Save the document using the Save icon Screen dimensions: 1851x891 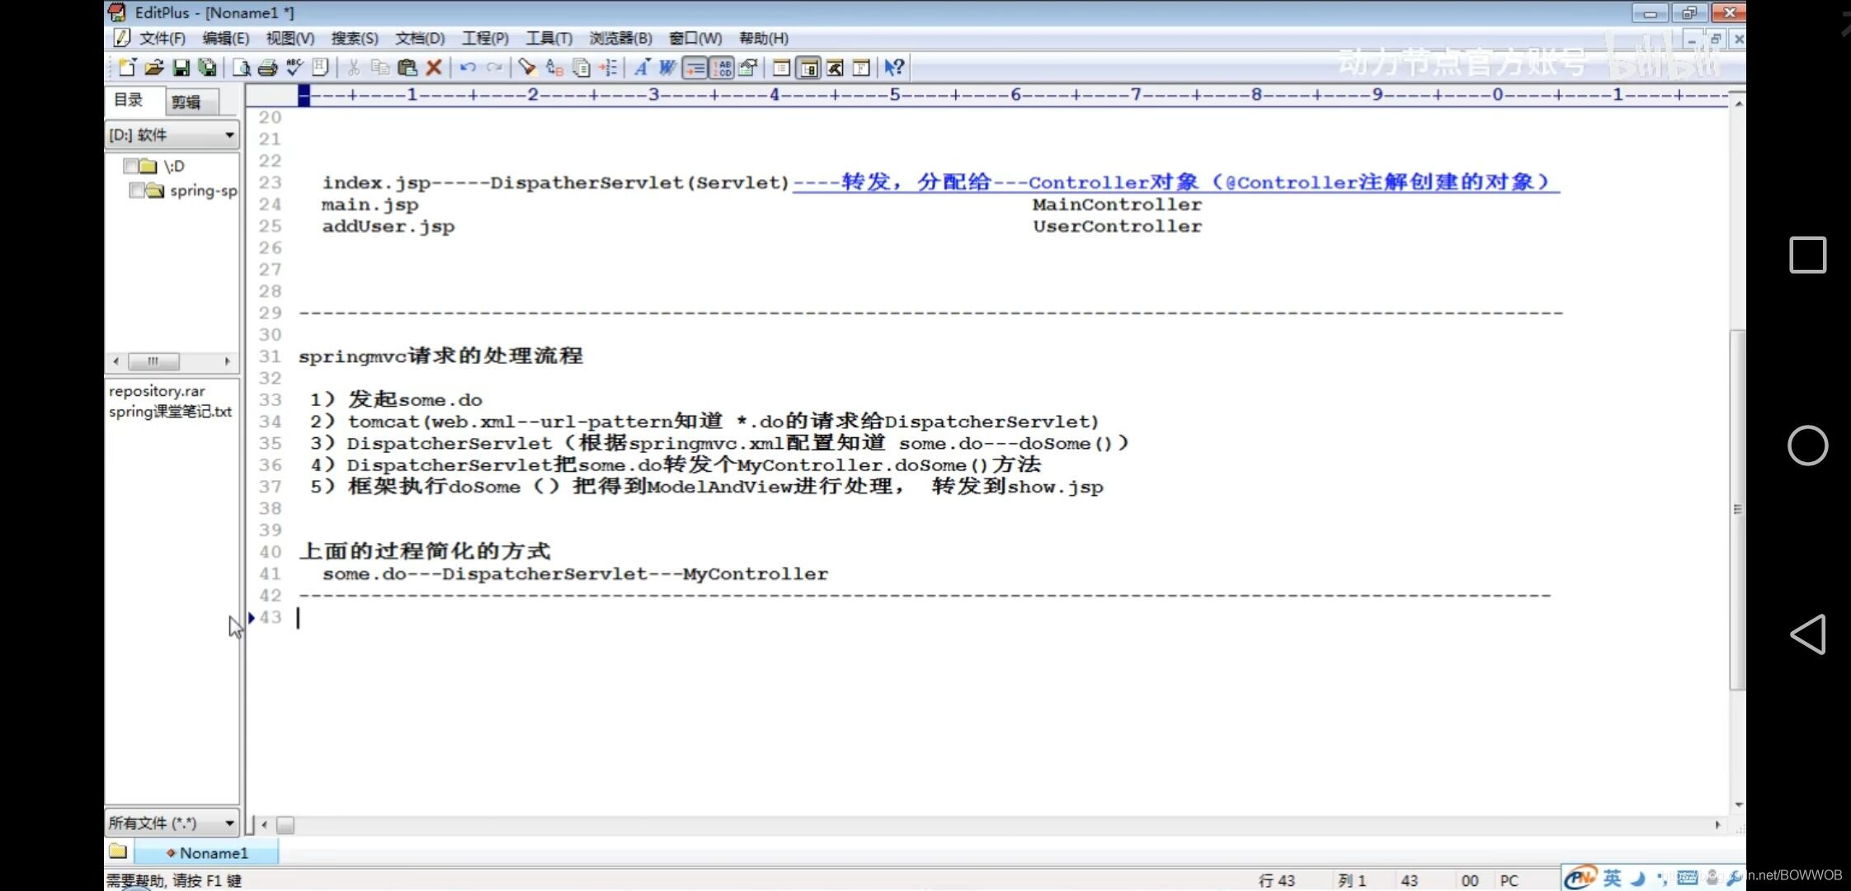click(x=181, y=68)
